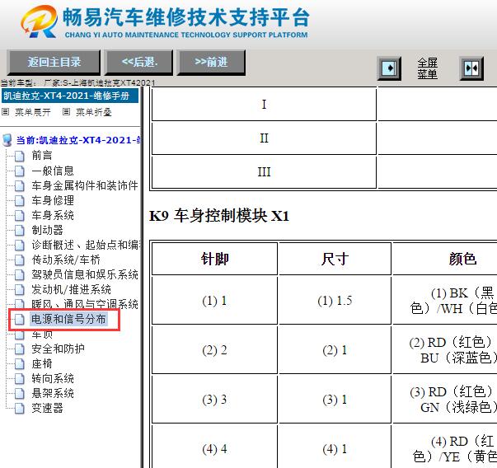This screenshot has height=468, width=497.
Task: Open the 安全和防护 section
Action: [x=58, y=349]
